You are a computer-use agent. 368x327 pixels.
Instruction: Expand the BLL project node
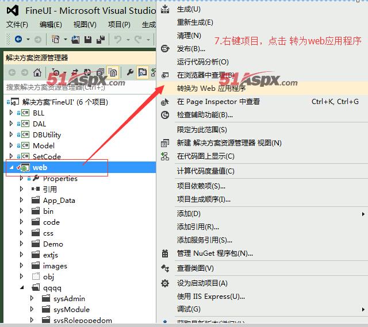pos(11,113)
